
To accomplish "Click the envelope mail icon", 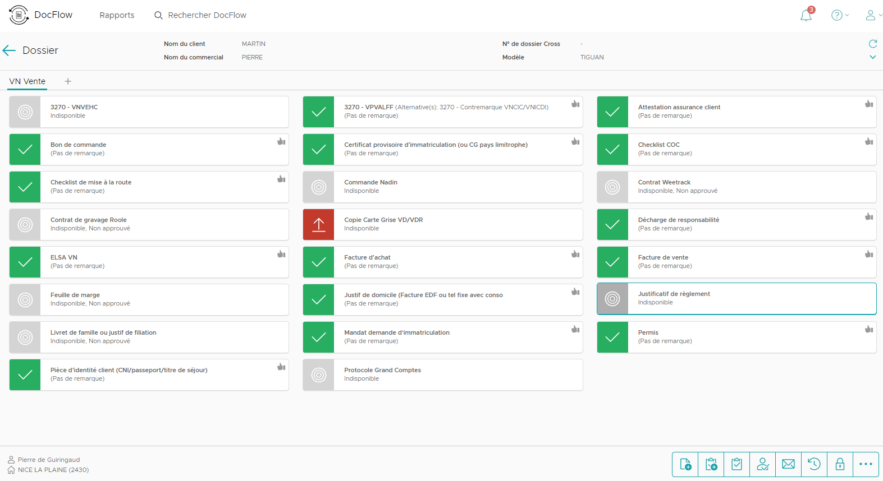I will pos(789,464).
